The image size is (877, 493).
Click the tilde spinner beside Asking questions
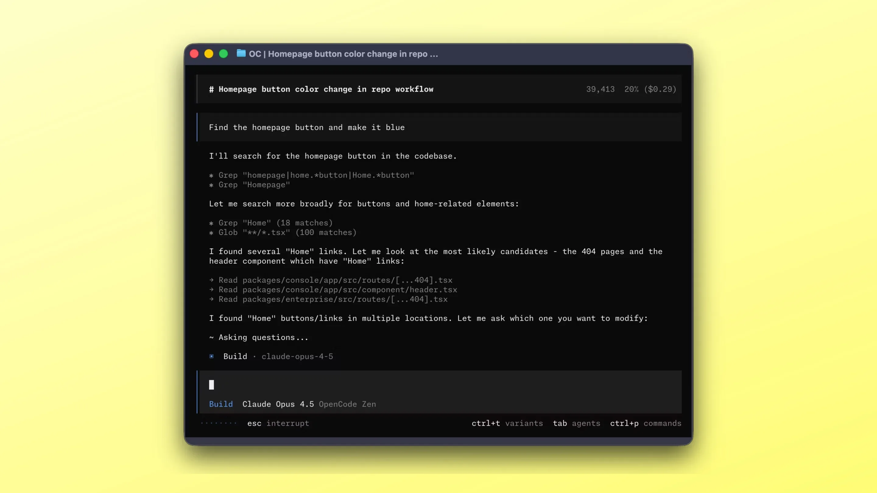(211, 337)
